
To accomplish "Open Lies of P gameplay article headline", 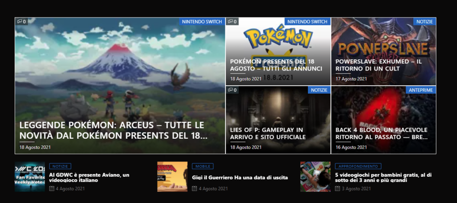I will (268, 133).
